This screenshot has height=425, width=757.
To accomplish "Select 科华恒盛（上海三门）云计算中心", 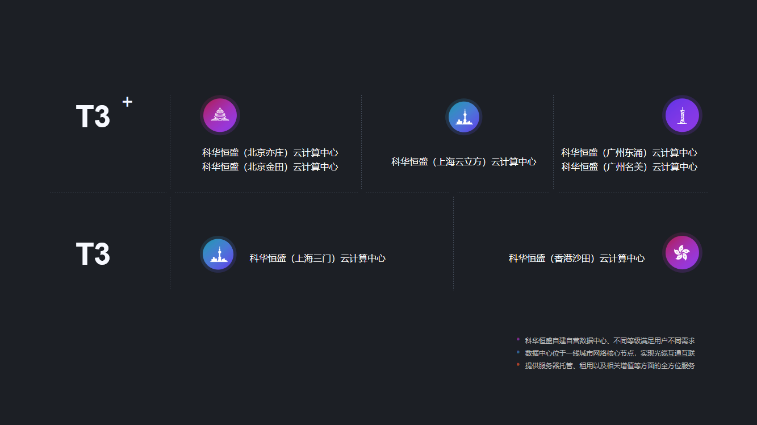I will point(317,259).
